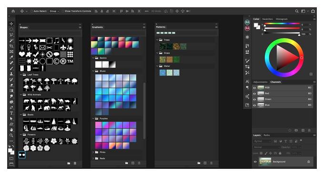
Task: Click the Share icon at top right
Action: (313, 11)
